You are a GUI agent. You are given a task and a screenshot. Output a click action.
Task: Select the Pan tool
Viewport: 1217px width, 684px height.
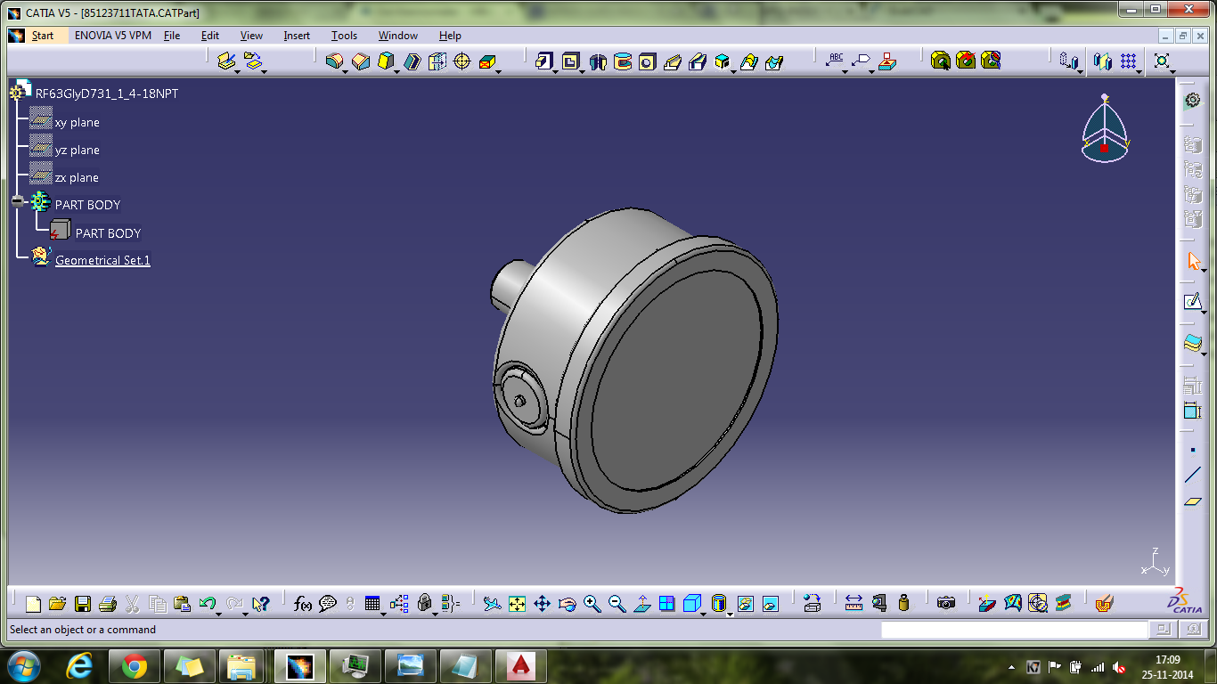click(x=543, y=604)
